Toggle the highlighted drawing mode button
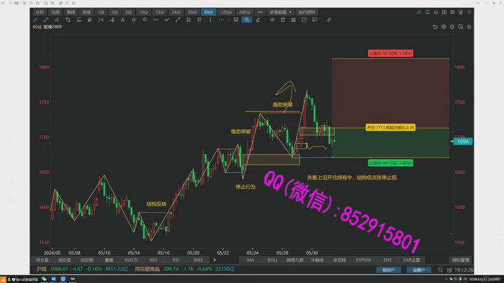 247,20
